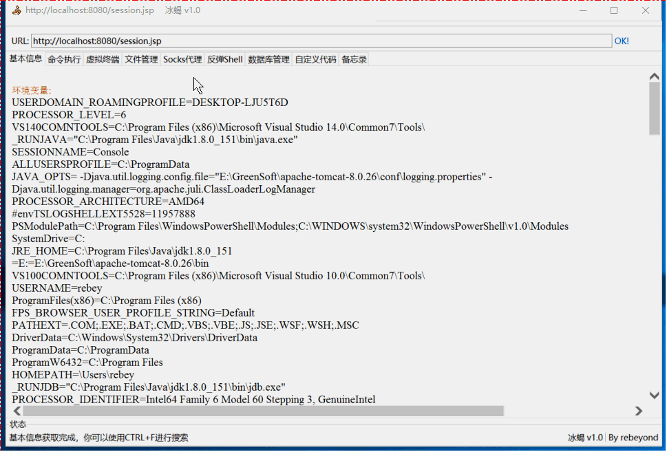Screen dimensions: 667x452
Task: Click the By rebeyond status bar label
Action: click(x=633, y=438)
